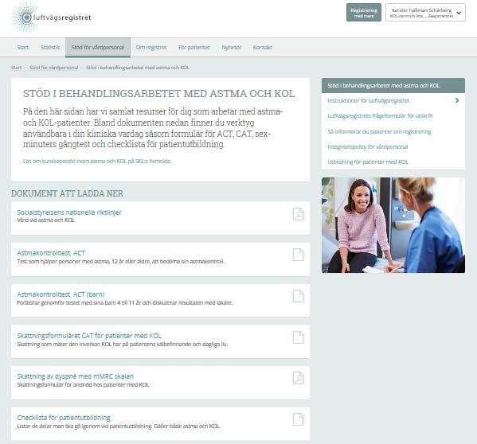This screenshot has height=444, width=477.
Task: Click the document icon for Skattningsformuläret CAT
Action: pos(298,337)
